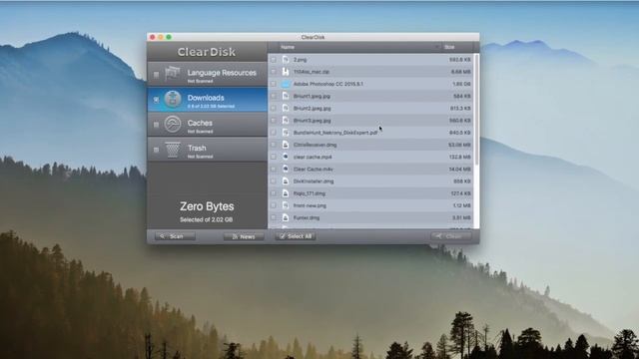Image resolution: width=639 pixels, height=359 pixels.
Task: Check the box for Bhunt3.jpeg.jpg
Action: coord(274,121)
